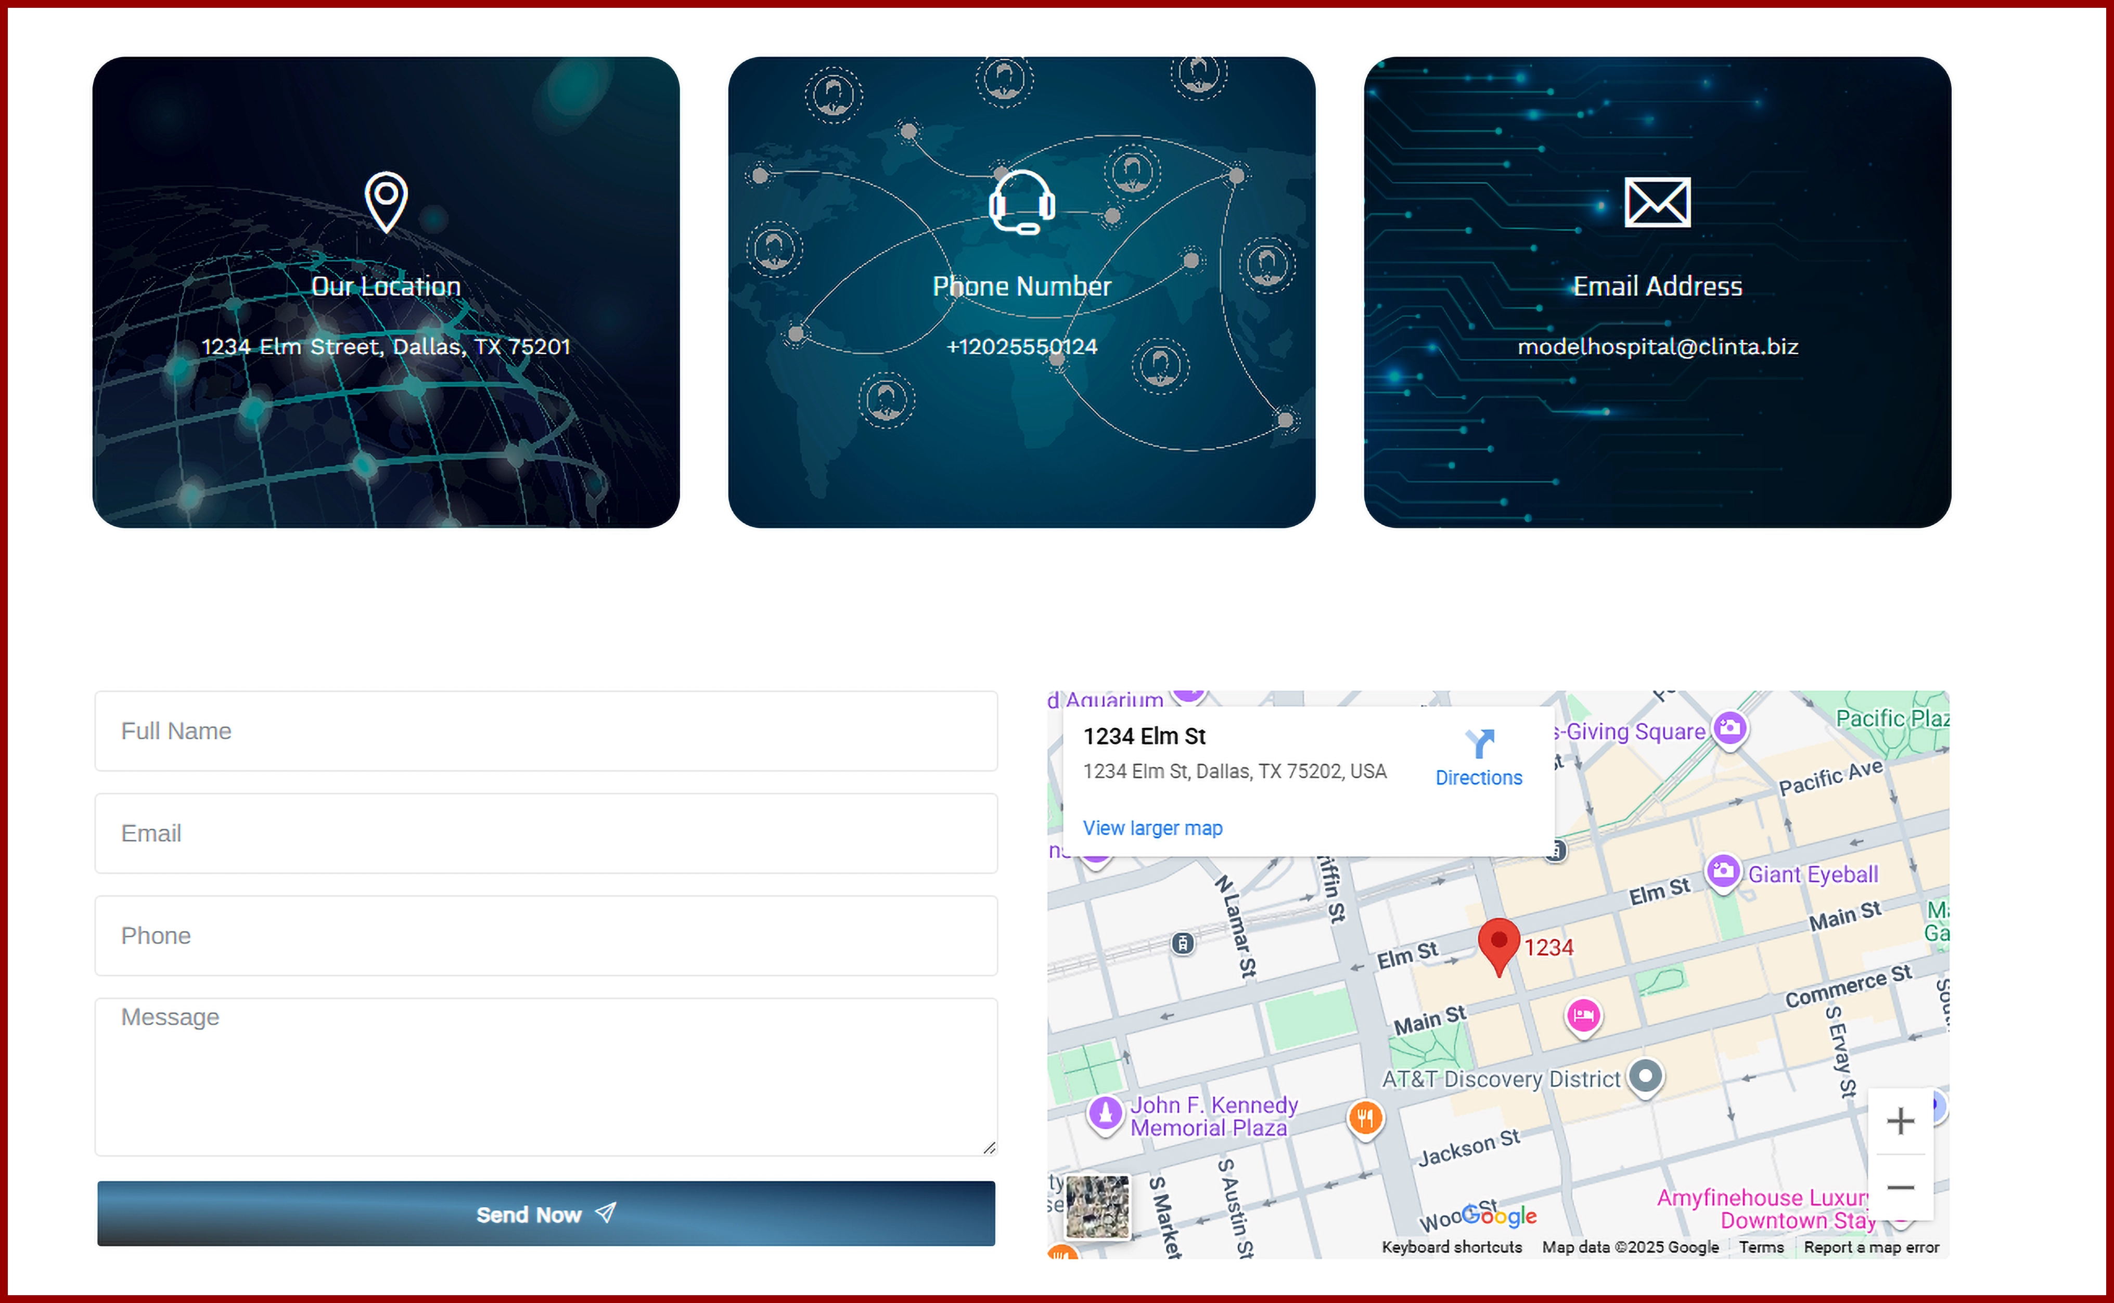Viewport: 2114px width, 1303px height.
Task: Click the AT&T Discovery District marker
Action: click(x=1645, y=1076)
